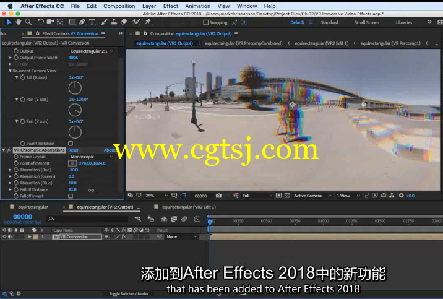Click the Draft 3D icon in timeline
The image size is (443, 299).
pyautogui.click(x=151, y=219)
